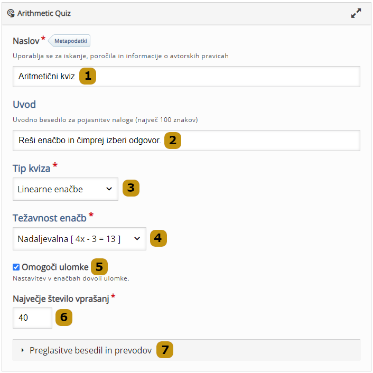This screenshot has height=373, width=373.
Task: Click the Arithmetic Quiz logo icon
Action: pyautogui.click(x=11, y=13)
